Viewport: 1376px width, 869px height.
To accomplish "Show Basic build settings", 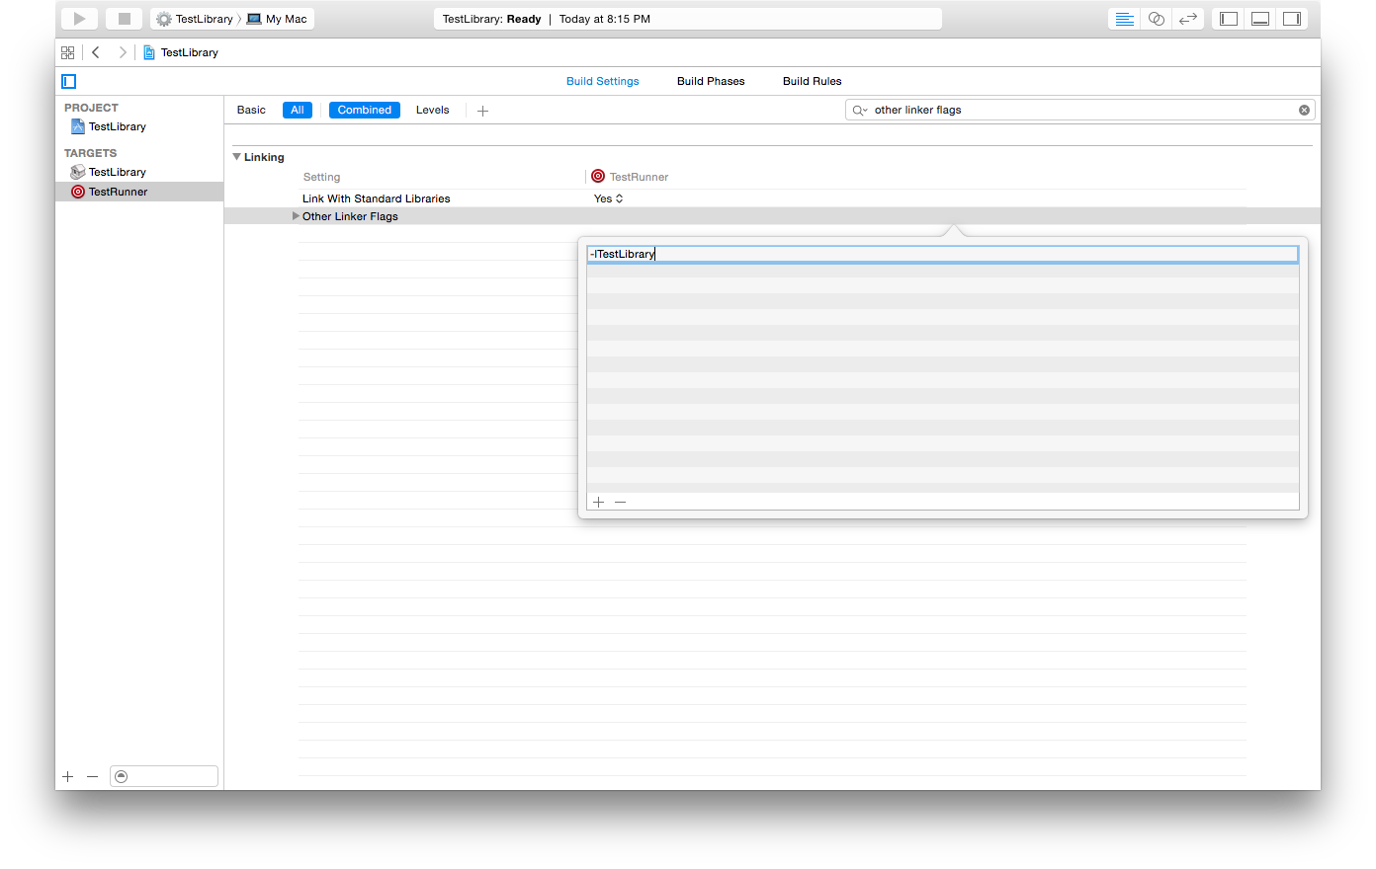I will point(251,110).
